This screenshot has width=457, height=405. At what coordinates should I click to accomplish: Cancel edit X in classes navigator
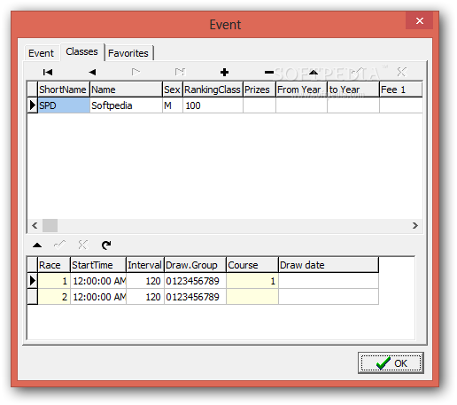click(x=402, y=72)
